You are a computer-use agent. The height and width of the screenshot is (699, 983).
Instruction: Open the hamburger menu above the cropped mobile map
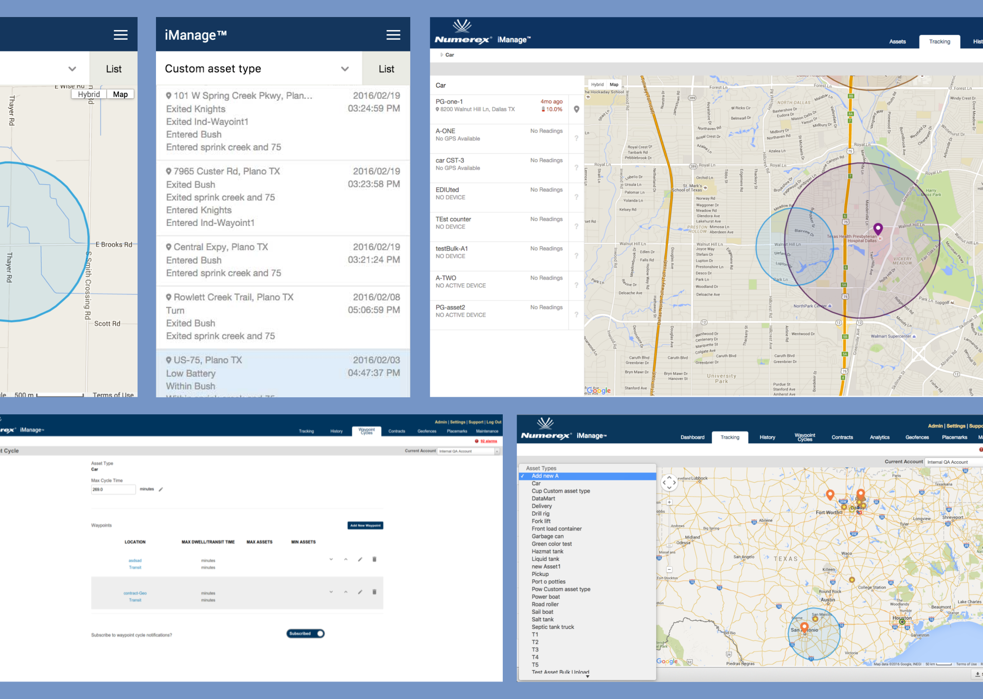click(x=120, y=35)
